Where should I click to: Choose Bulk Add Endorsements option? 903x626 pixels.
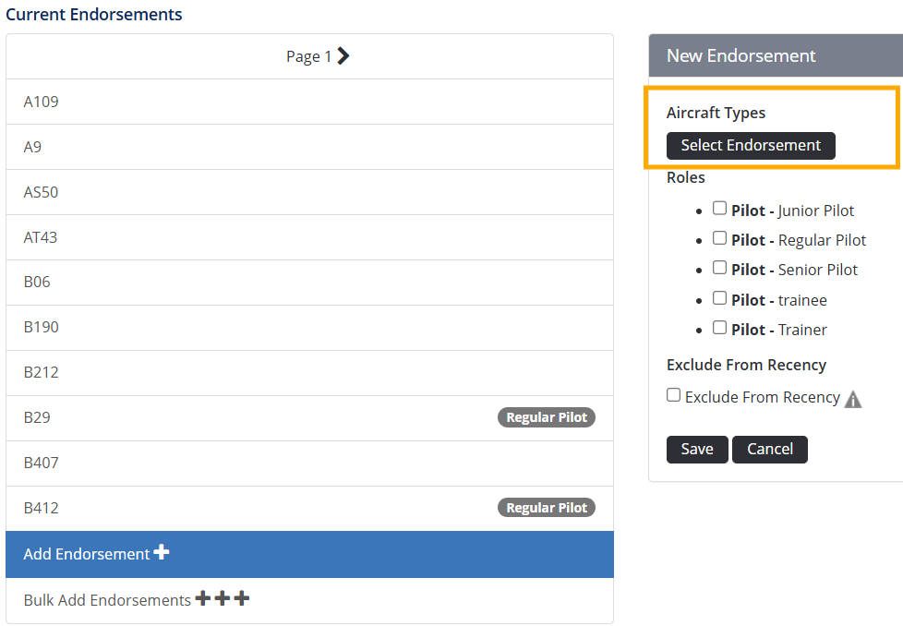click(x=107, y=600)
